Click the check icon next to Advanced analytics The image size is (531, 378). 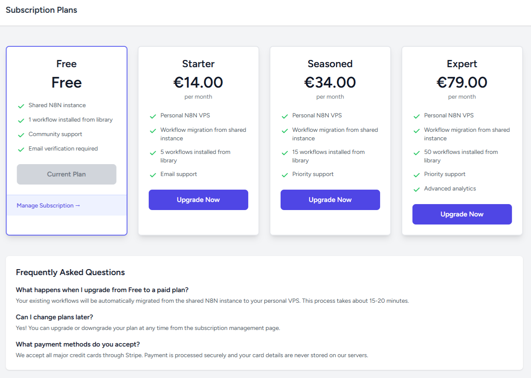416,188
